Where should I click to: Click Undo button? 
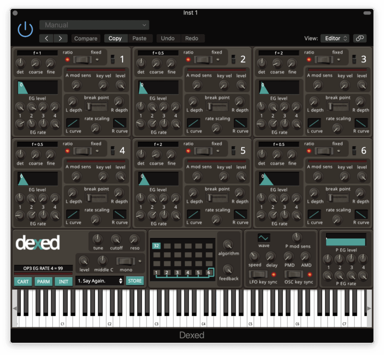[168, 39]
